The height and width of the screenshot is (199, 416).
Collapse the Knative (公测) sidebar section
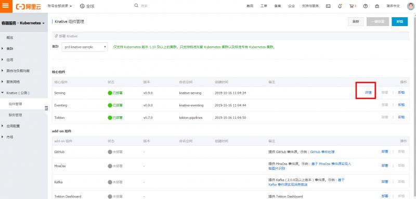pyautogui.click(x=18, y=93)
